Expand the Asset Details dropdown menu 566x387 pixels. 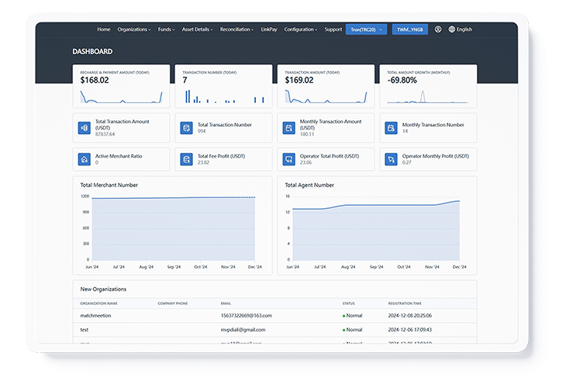coord(197,29)
